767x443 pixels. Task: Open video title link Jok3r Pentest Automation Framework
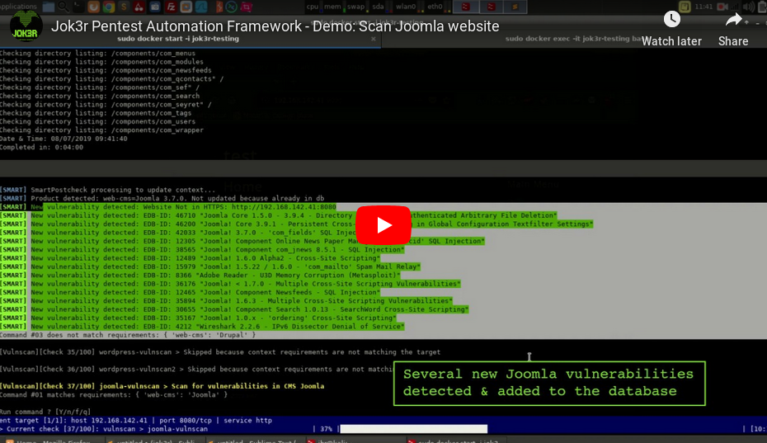tap(275, 26)
